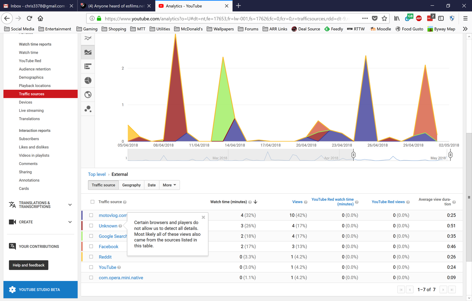This screenshot has height=301, width=472.
Task: Open Your Contributions section
Action: (x=39, y=246)
